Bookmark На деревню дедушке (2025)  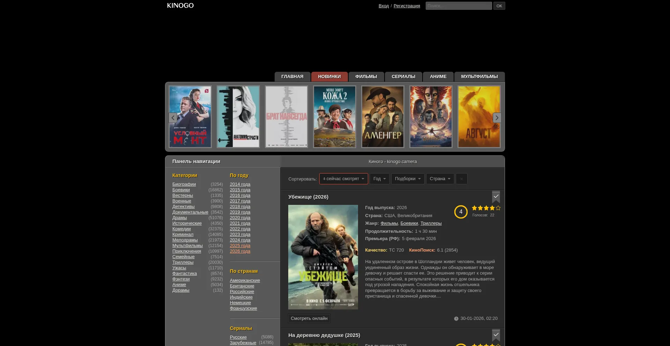(496, 335)
